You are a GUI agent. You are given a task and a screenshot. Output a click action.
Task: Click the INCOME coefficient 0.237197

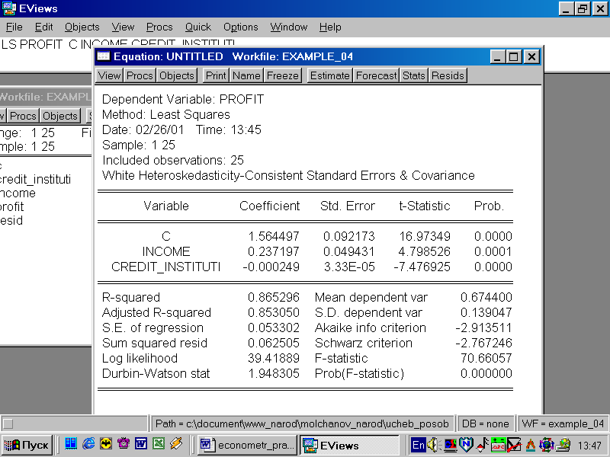point(274,251)
